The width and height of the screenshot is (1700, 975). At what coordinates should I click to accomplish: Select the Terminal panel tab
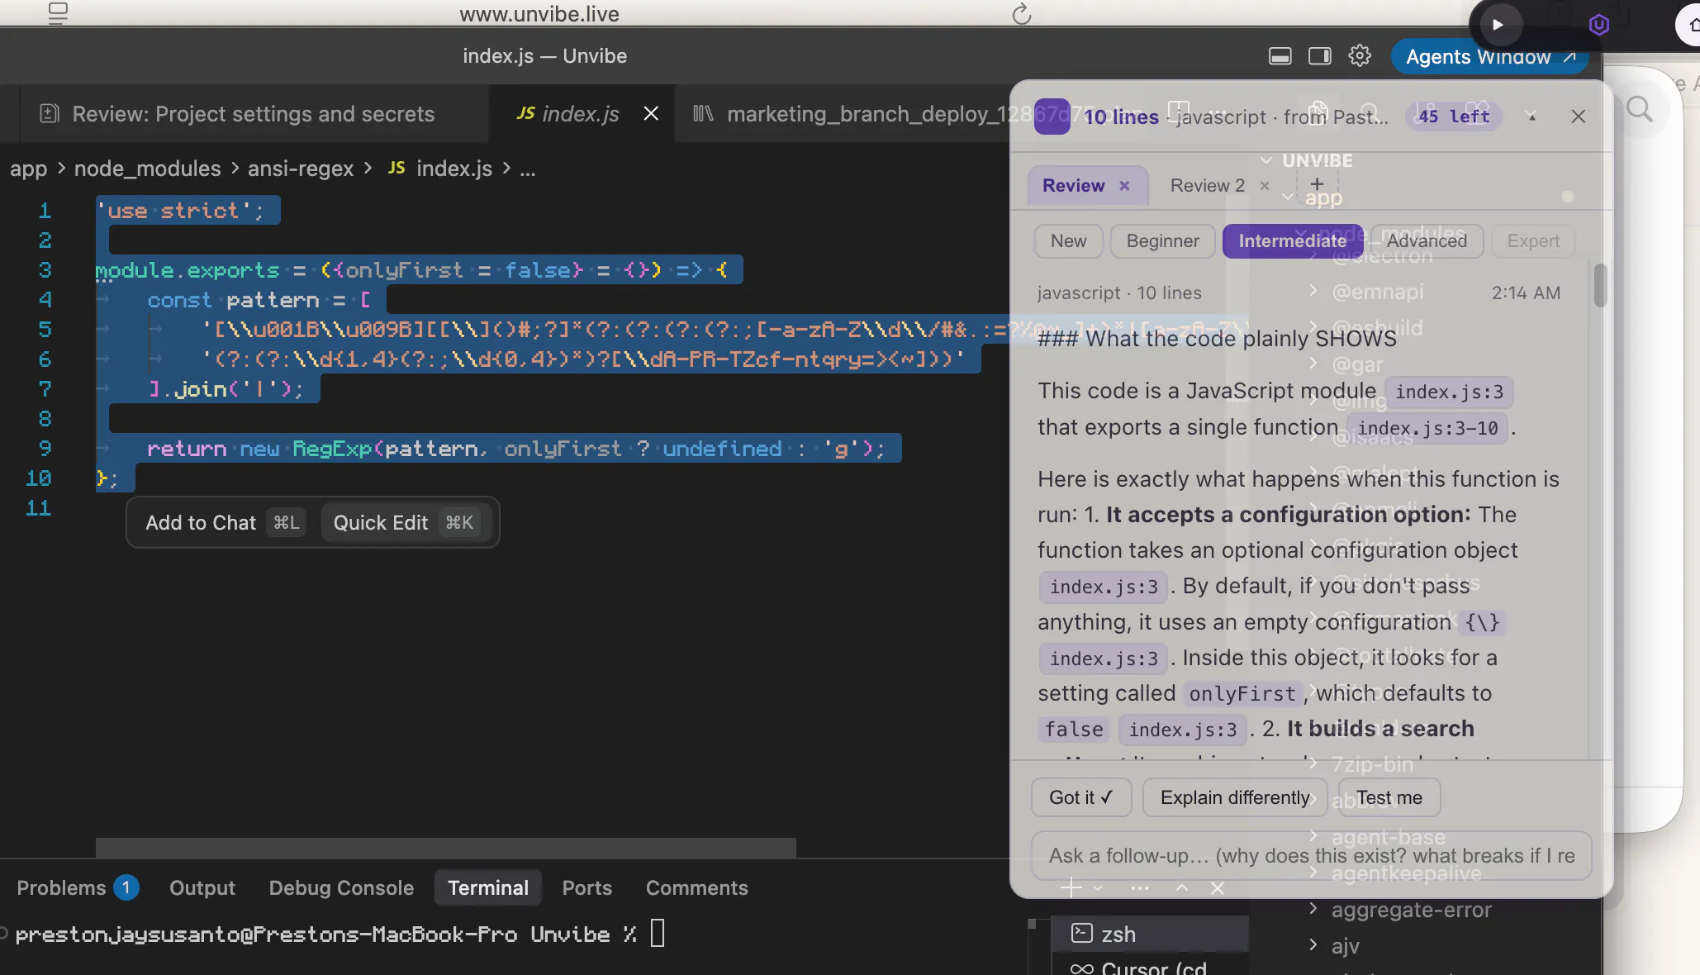[487, 887]
